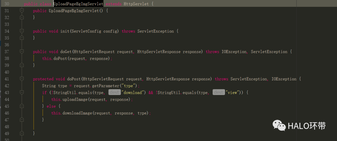Click fold end marker on line 39
Image resolution: width=337 pixels, height=141 pixels.
click(22, 65)
